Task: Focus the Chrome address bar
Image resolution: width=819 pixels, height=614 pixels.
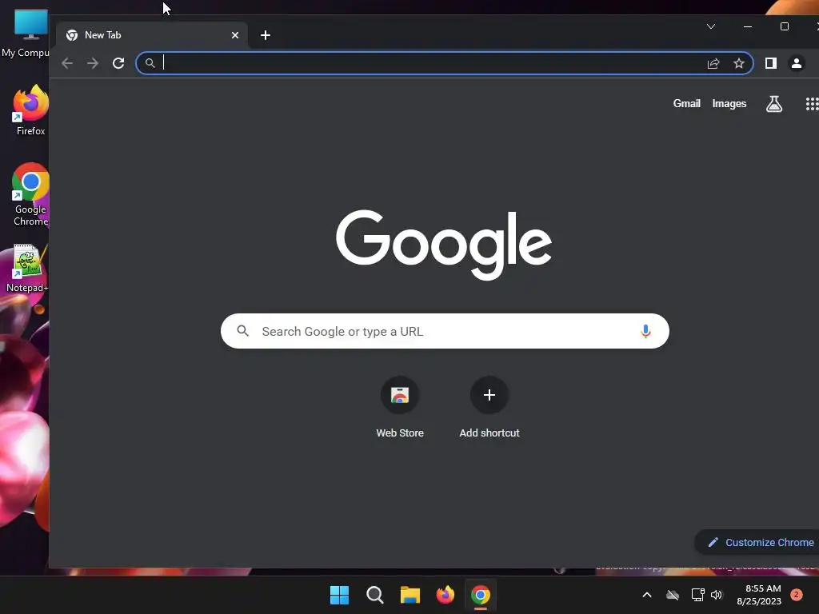Action: point(444,63)
